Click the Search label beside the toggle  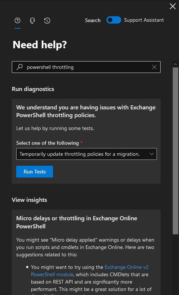(x=92, y=20)
